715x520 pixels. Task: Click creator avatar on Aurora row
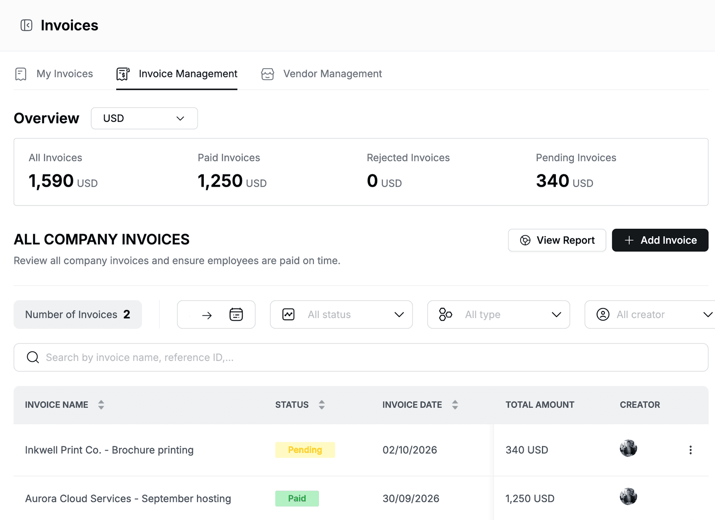click(x=628, y=496)
